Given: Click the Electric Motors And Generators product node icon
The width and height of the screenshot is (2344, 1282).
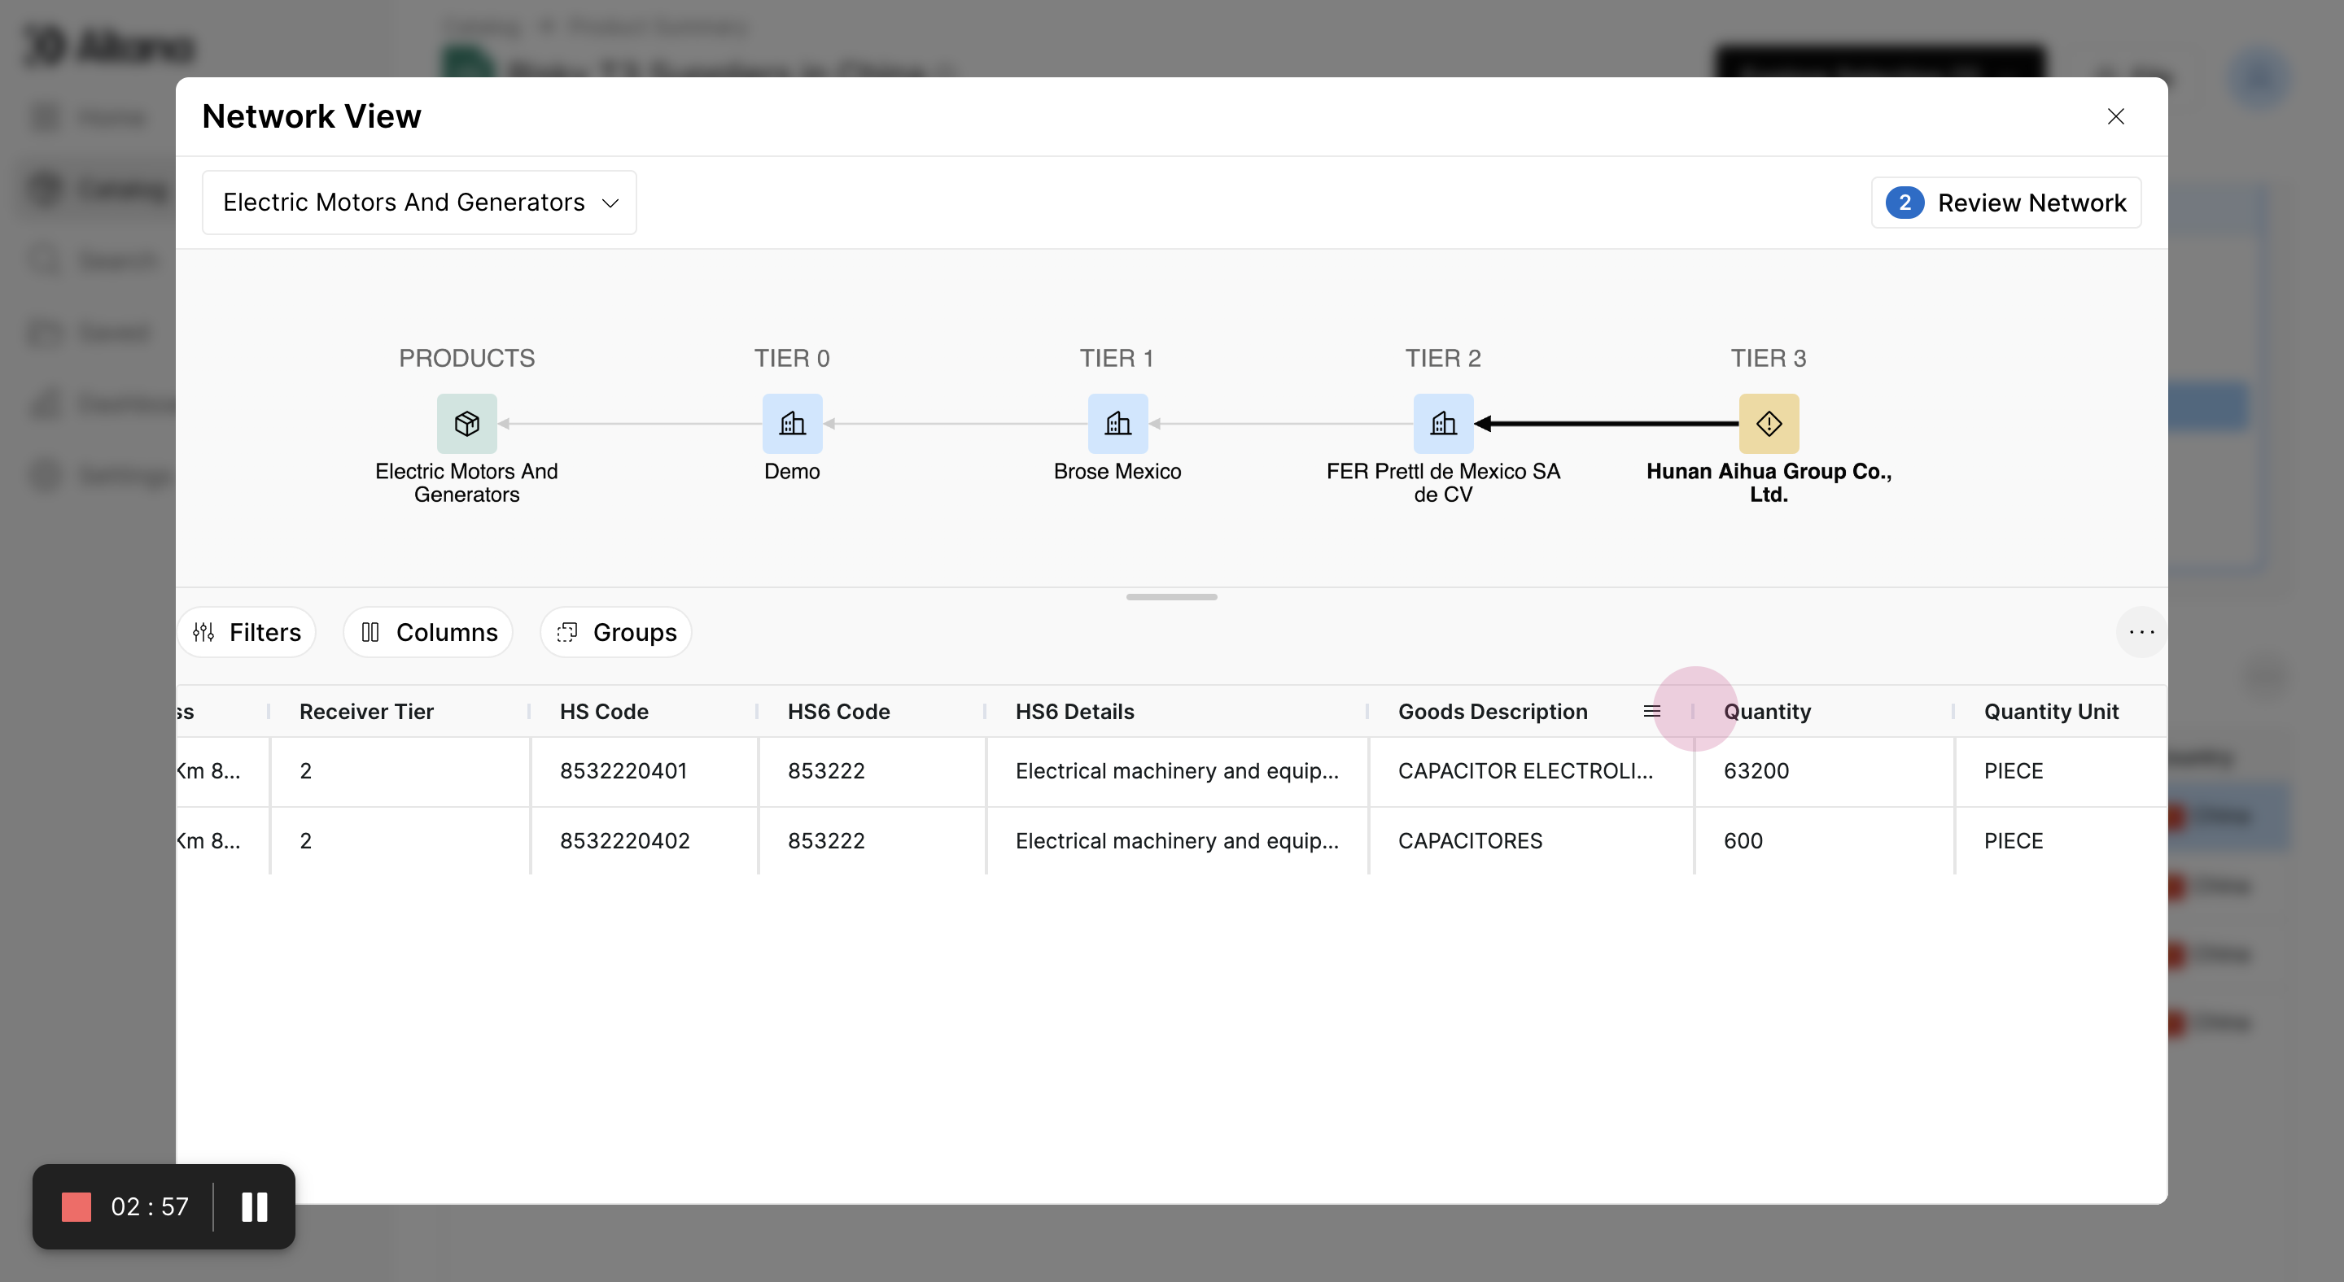Looking at the screenshot, I should coord(467,424).
